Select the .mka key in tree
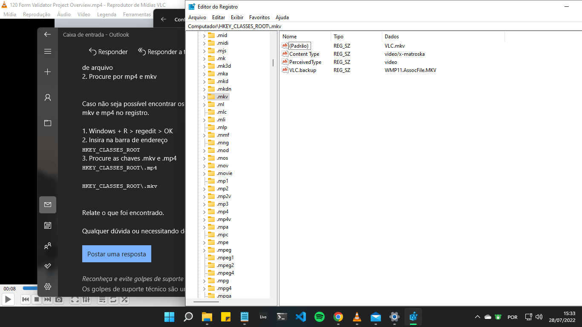 (x=222, y=74)
